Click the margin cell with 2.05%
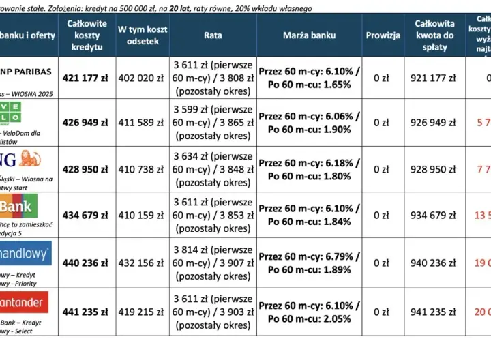Viewport: 491px width, 341px height. [309, 312]
